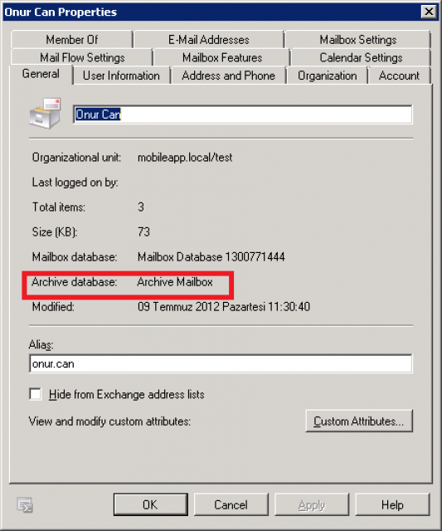The image size is (442, 531).
Task: Close the Onur Can Properties dialog
Action: pos(429,12)
